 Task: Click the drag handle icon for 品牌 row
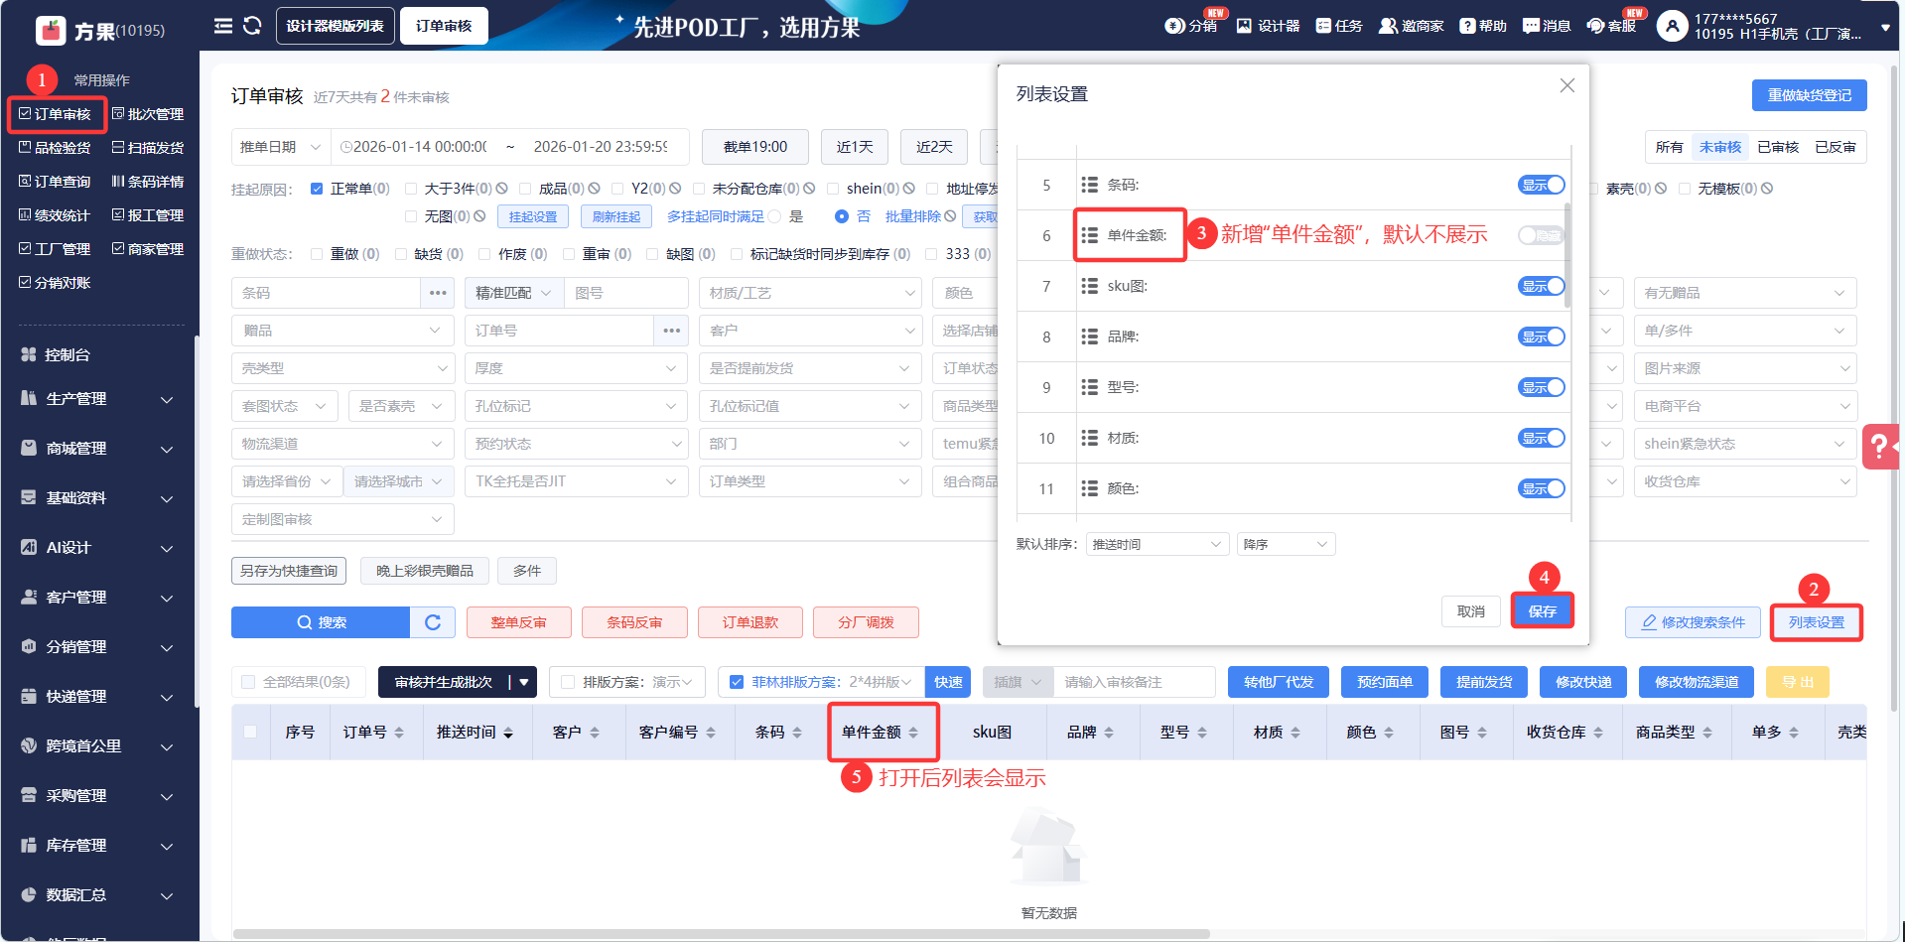pos(1089,336)
